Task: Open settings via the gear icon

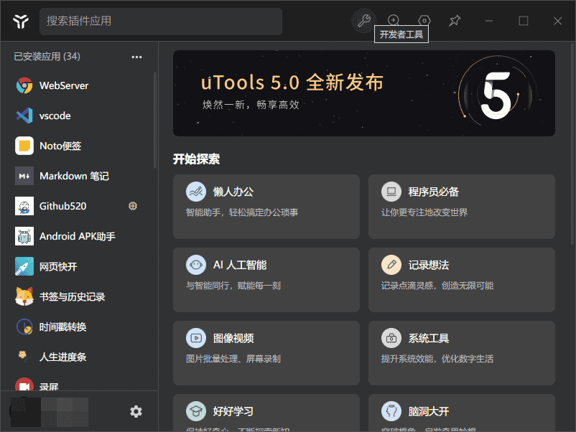Action: [x=136, y=411]
